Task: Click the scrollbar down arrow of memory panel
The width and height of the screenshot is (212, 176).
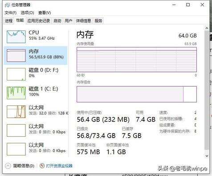Action: click(207, 156)
